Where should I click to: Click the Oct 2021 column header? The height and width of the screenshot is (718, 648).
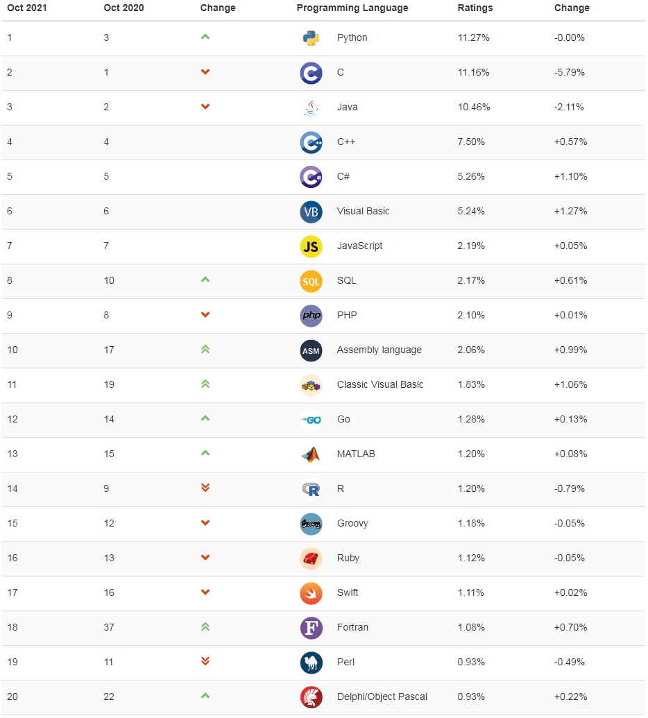coord(26,8)
